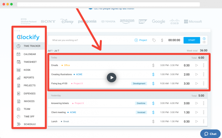The width and height of the screenshot is (222, 138).
Task: Select the Invoices sidebar label
Action: coord(29,101)
